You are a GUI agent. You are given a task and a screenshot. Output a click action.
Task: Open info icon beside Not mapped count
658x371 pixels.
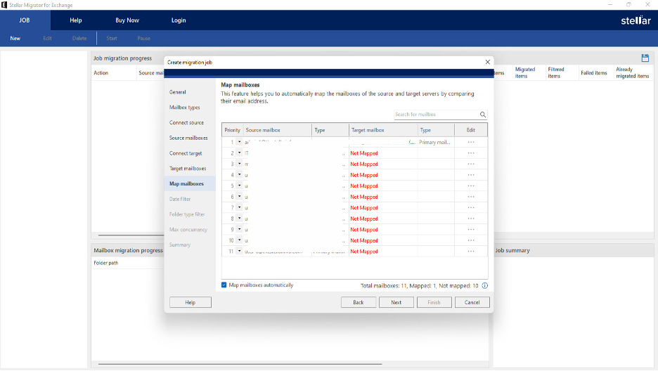click(x=484, y=285)
